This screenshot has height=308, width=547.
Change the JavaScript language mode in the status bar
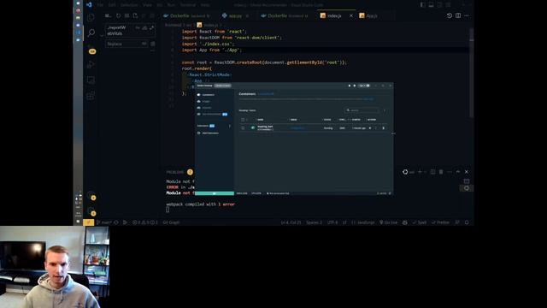pos(363,222)
